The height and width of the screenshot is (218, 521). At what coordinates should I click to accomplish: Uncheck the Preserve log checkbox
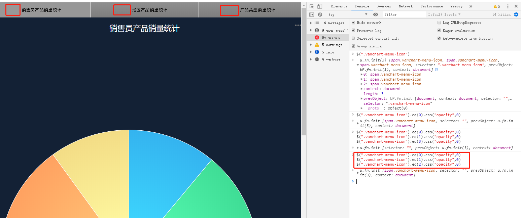(353, 31)
